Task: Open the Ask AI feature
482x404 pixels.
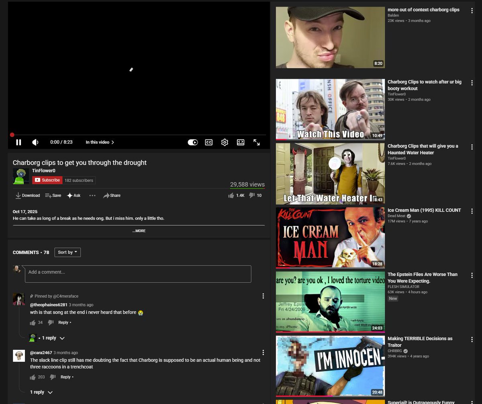Action: click(x=74, y=196)
